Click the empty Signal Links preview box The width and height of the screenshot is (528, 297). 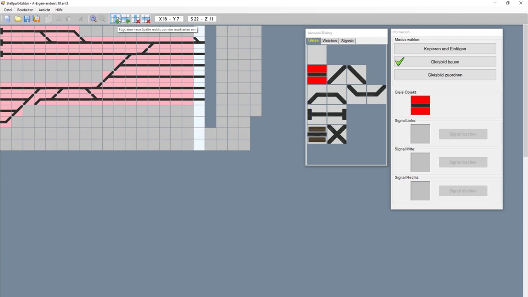pos(420,134)
